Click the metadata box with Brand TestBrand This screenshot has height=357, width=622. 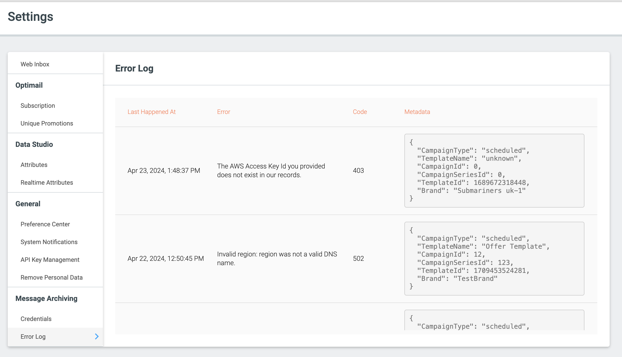tap(494, 258)
